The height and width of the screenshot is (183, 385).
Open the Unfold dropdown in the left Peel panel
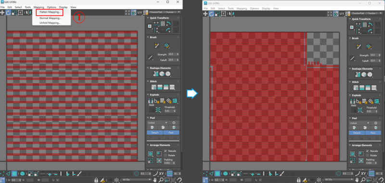[x=157, y=123]
